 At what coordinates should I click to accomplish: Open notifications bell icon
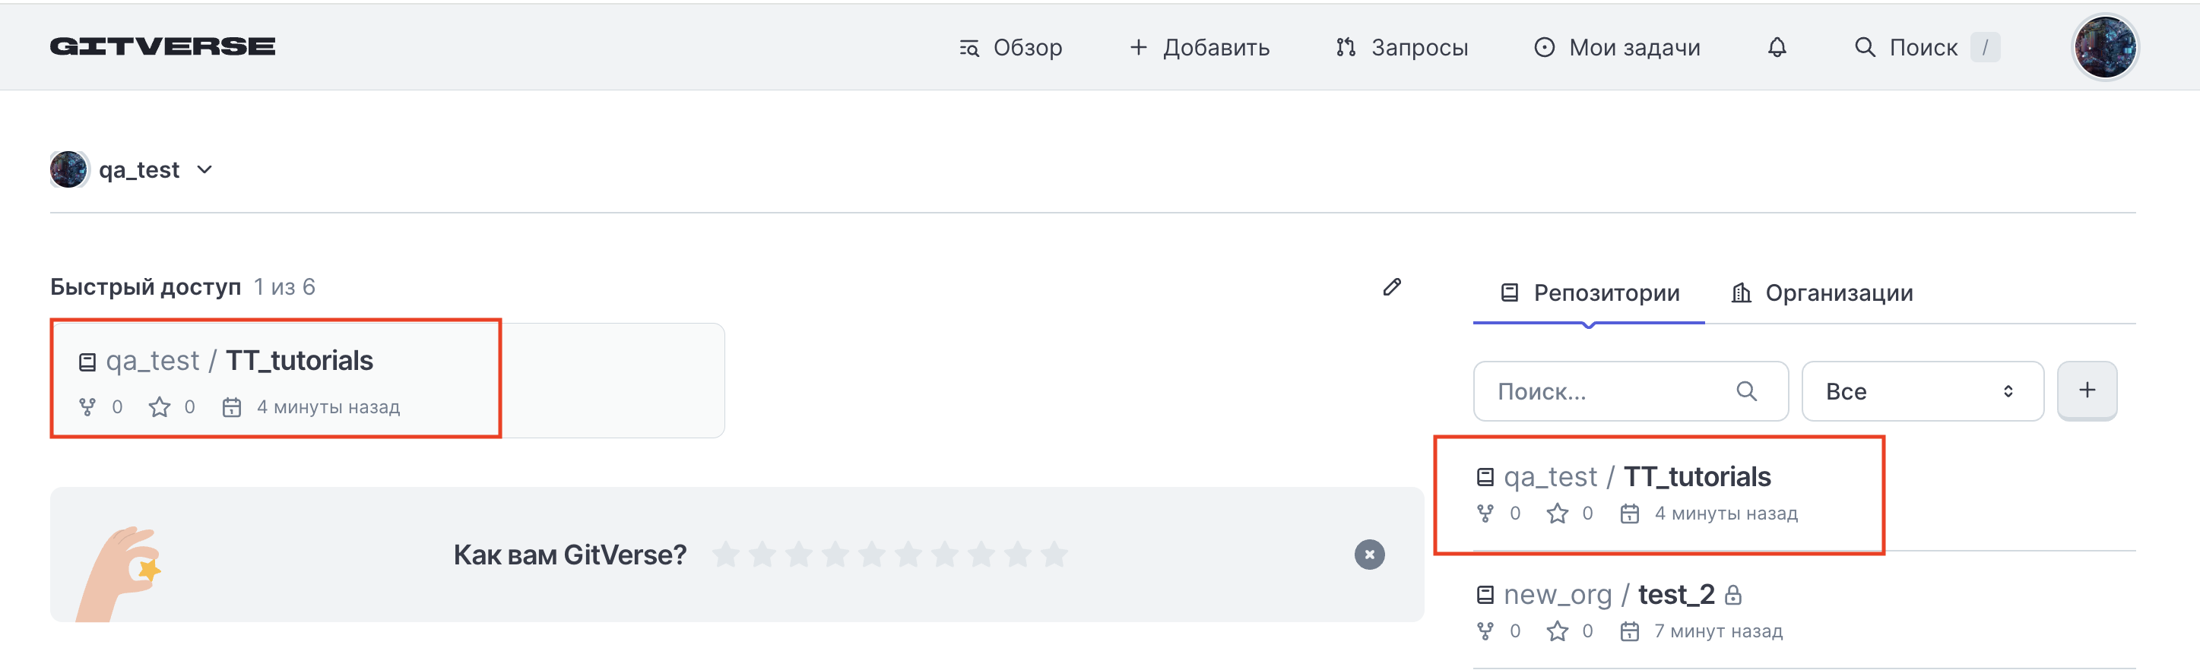(1777, 47)
